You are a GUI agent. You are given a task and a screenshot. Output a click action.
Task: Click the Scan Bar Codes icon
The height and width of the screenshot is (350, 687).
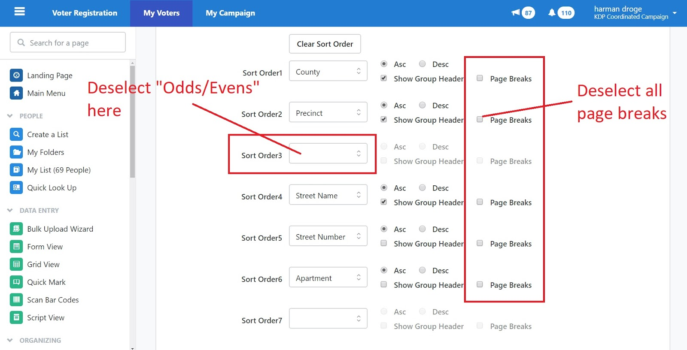[16, 300]
